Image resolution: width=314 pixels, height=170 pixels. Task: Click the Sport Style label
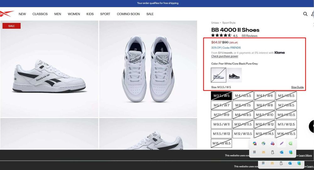[x=229, y=23]
